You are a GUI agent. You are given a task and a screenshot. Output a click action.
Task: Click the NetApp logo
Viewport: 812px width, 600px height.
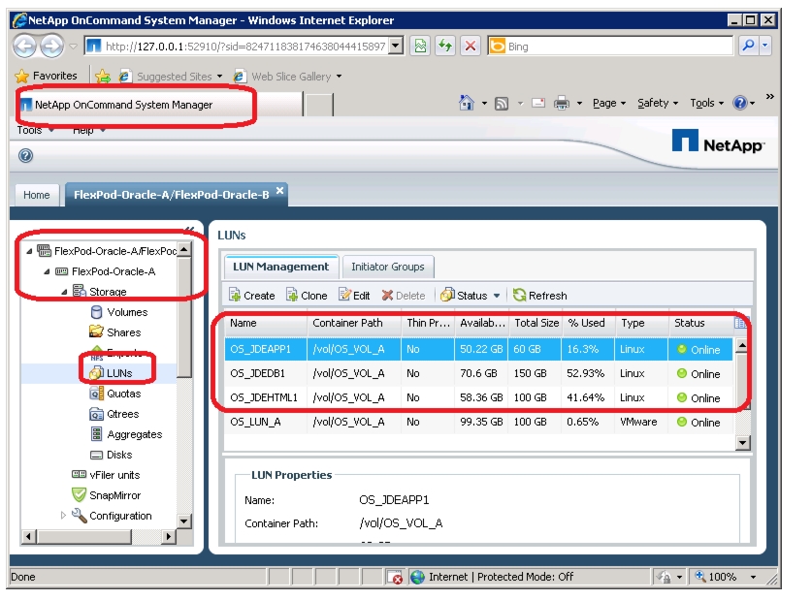coord(717,142)
